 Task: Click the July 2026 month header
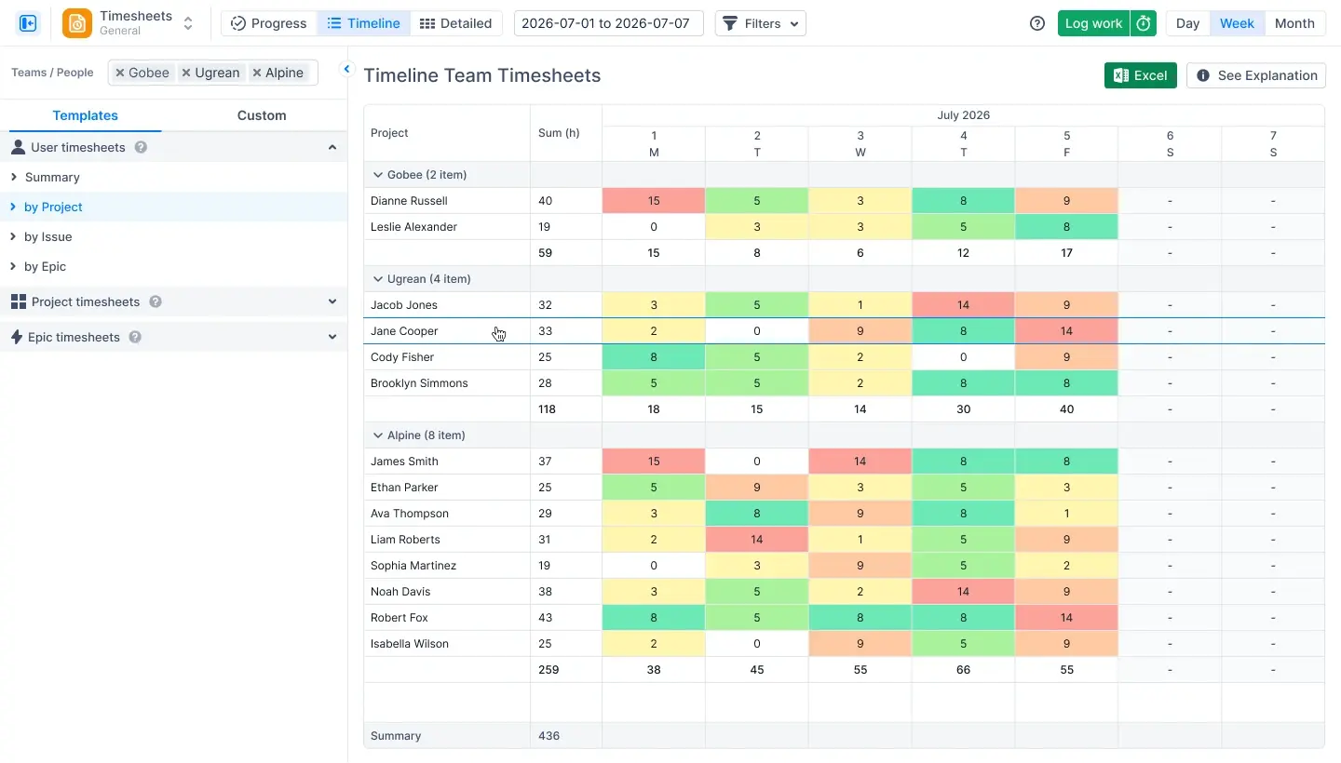(x=963, y=115)
